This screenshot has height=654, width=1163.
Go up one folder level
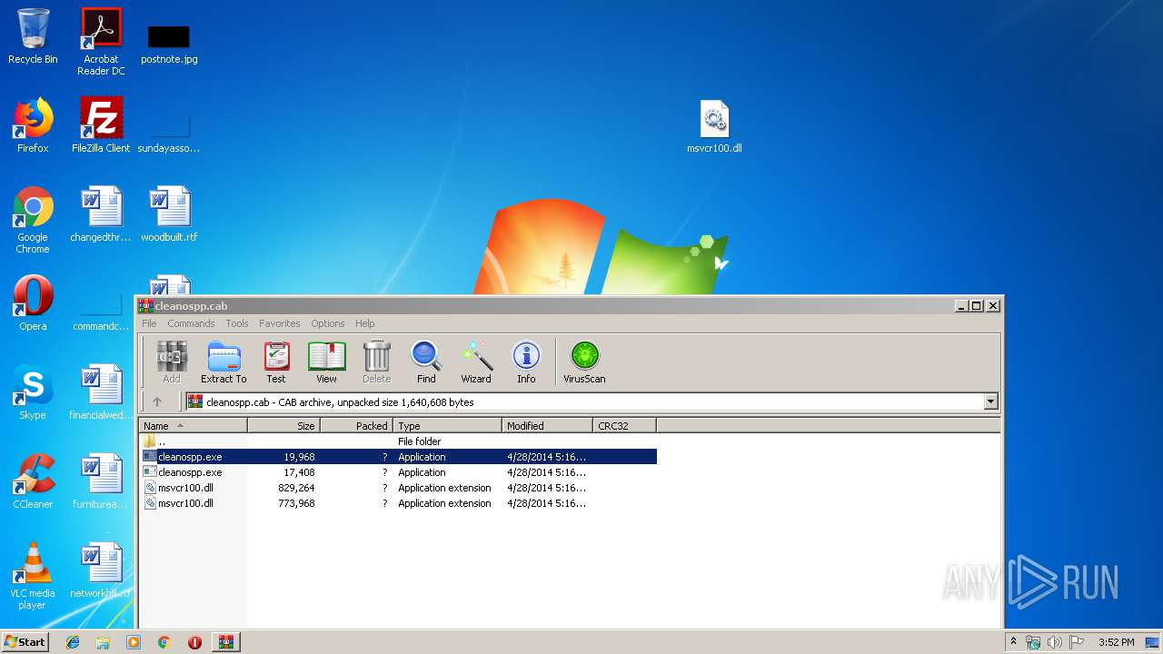(x=157, y=401)
